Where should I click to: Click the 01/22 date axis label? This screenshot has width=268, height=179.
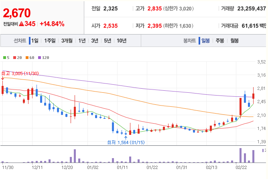pyautogui.click(x=152, y=167)
